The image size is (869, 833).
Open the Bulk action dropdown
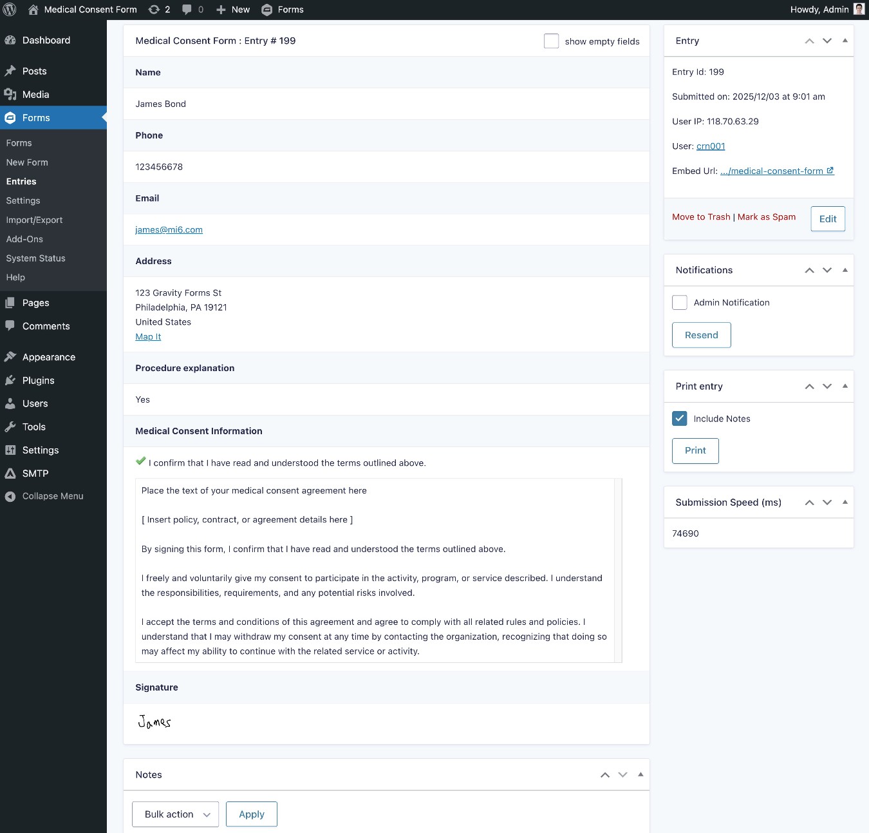coord(175,814)
